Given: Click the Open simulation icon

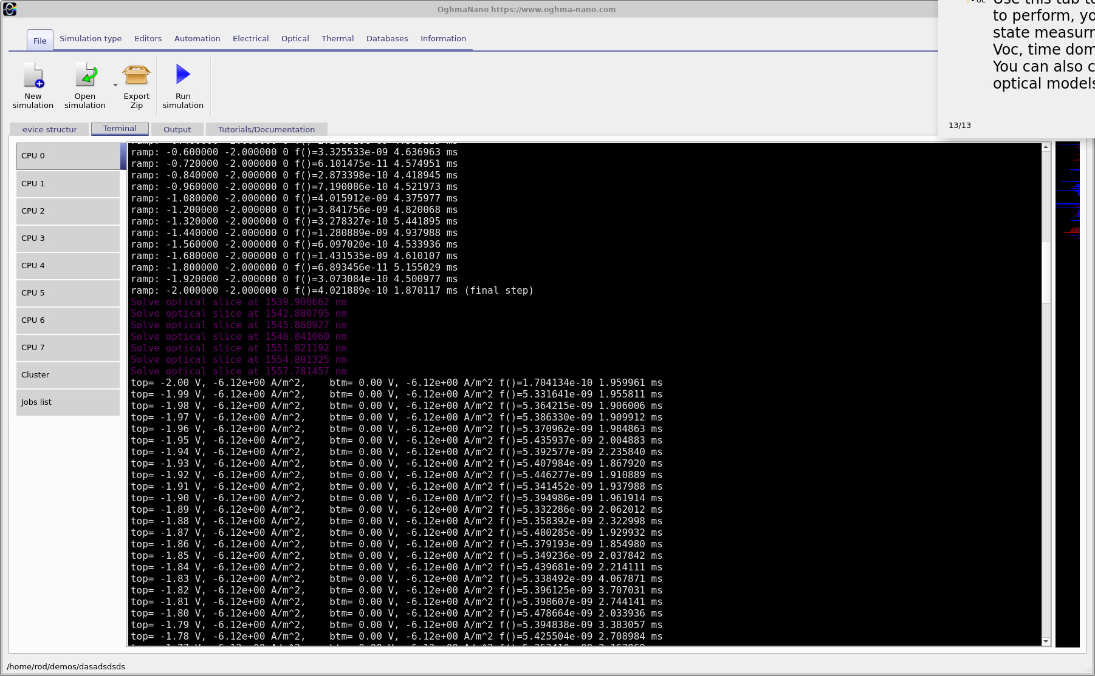Looking at the screenshot, I should tap(86, 75).
